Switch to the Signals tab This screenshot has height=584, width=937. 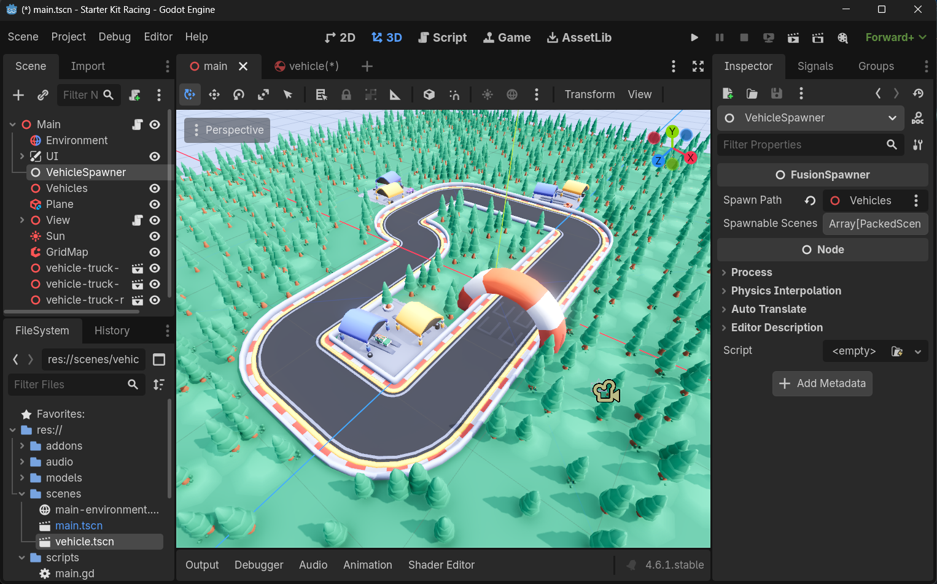coord(815,66)
